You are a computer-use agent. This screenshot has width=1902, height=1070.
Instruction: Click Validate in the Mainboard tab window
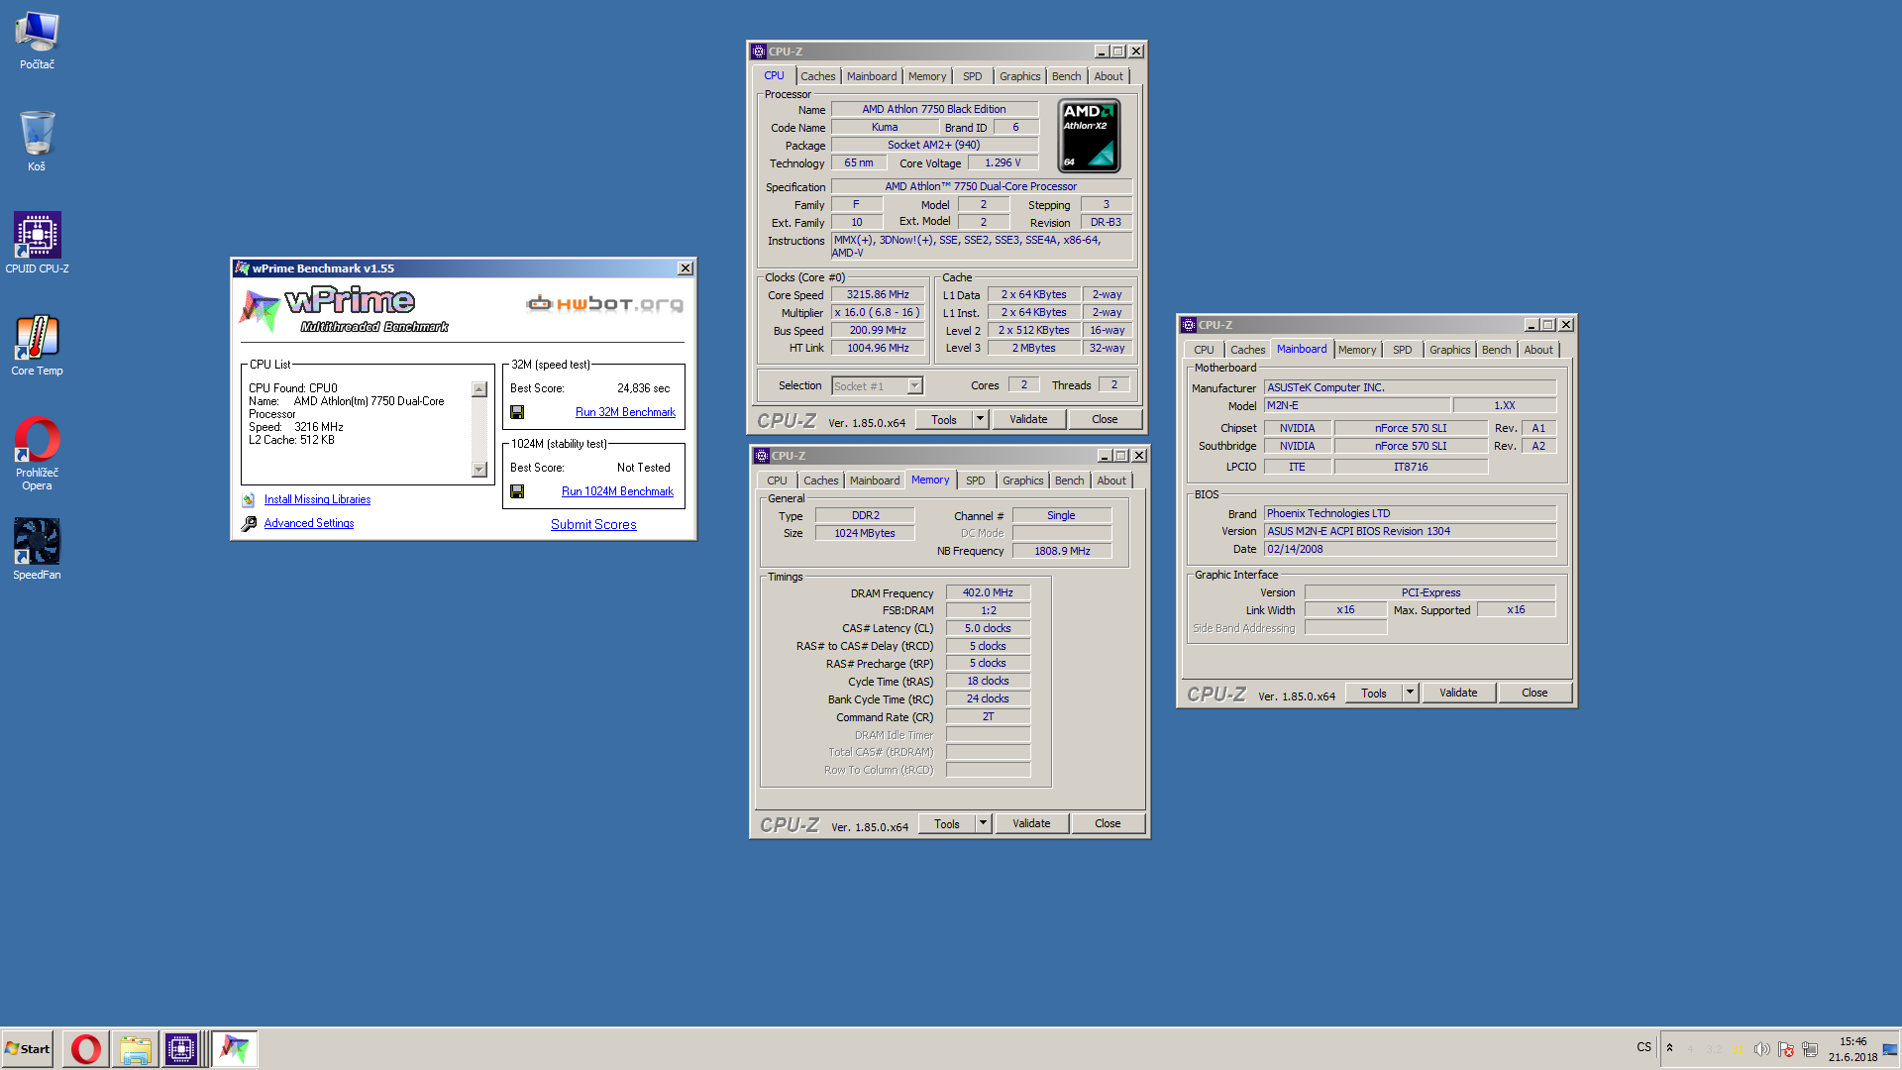[1458, 693]
